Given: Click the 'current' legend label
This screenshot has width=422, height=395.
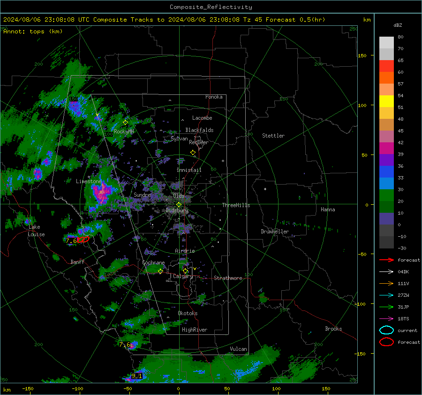Looking at the screenshot, I should tap(407, 330).
